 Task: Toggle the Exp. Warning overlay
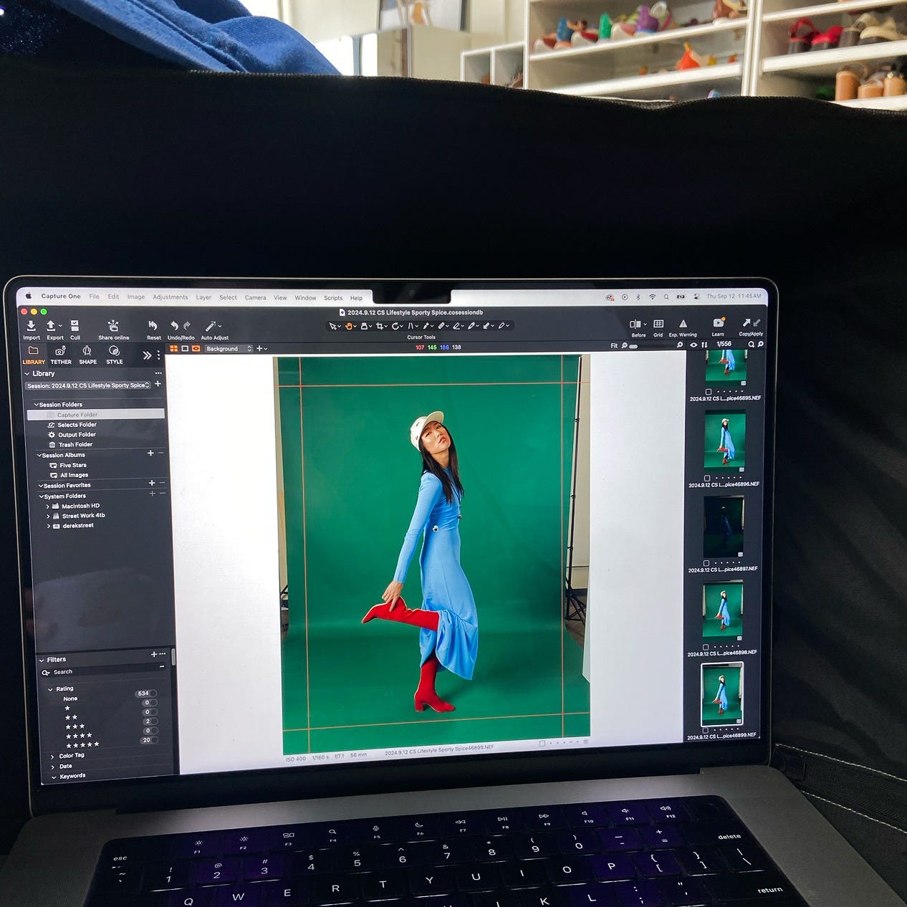coord(683,324)
